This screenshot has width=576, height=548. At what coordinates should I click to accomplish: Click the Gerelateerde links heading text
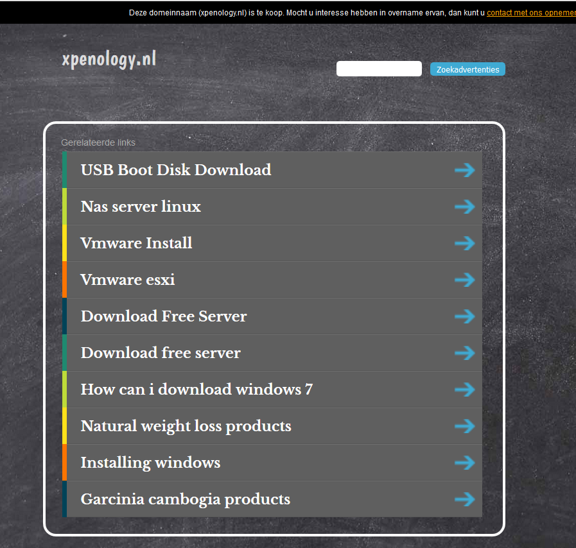coord(98,142)
